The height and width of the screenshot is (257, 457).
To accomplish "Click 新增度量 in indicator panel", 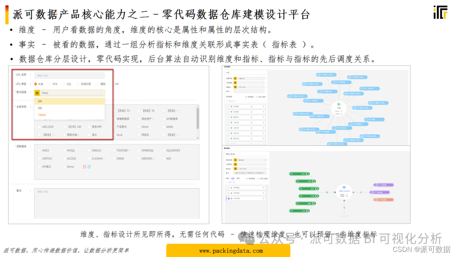I will click(x=251, y=179).
